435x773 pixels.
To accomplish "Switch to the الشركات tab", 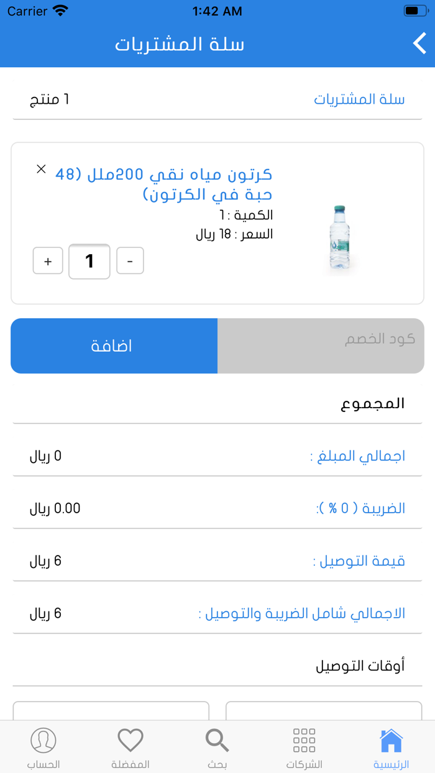I will click(303, 746).
